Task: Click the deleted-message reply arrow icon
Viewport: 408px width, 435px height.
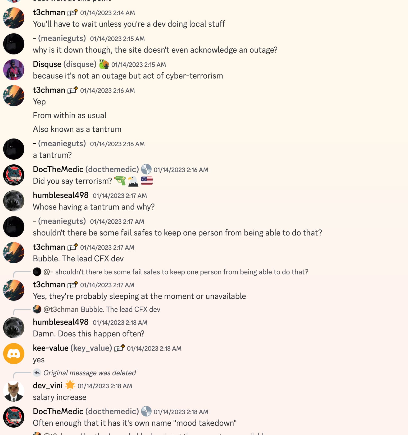Action: point(37,373)
